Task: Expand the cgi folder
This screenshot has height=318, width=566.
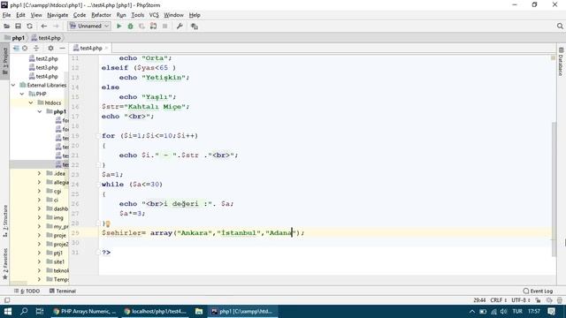Action: click(39, 191)
